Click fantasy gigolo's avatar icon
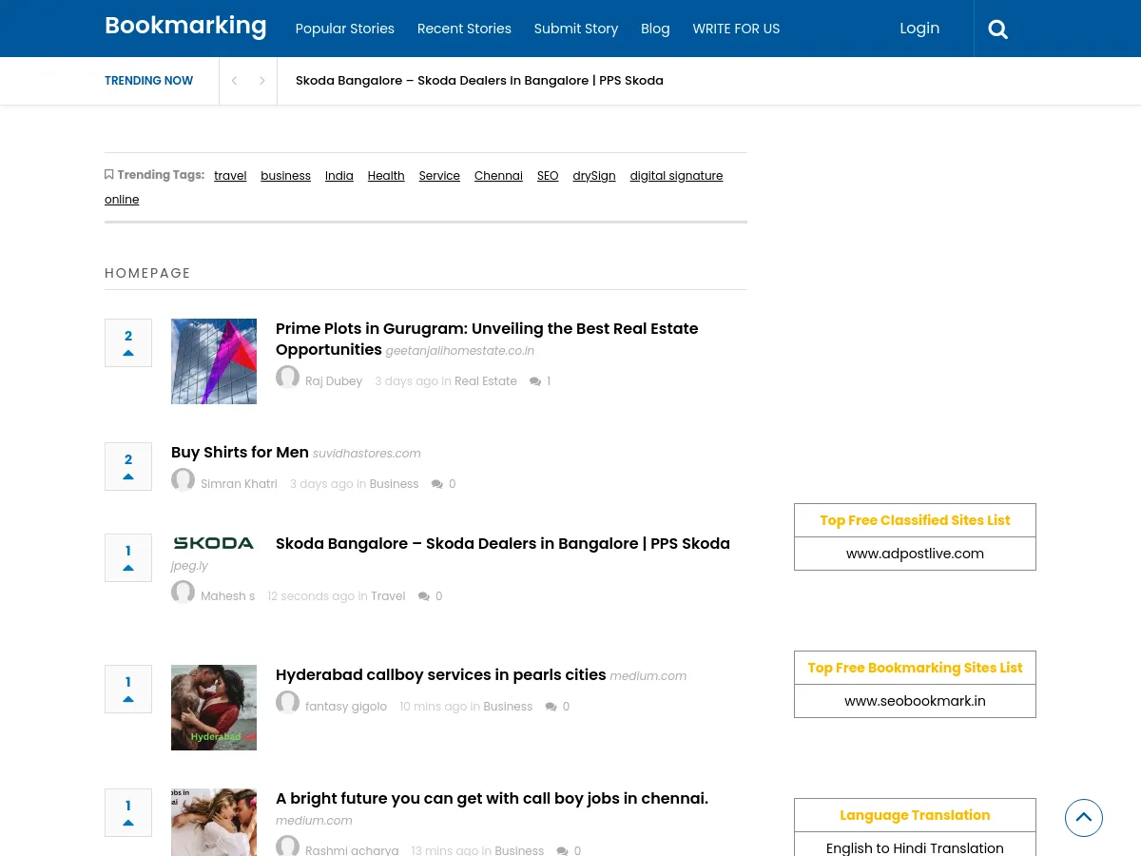This screenshot has height=856, width=1141. pyautogui.click(x=287, y=702)
